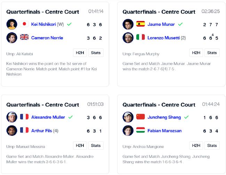The image size is (226, 175).
Task: Show H2H for Muller vs Fils
Action: 80,146
